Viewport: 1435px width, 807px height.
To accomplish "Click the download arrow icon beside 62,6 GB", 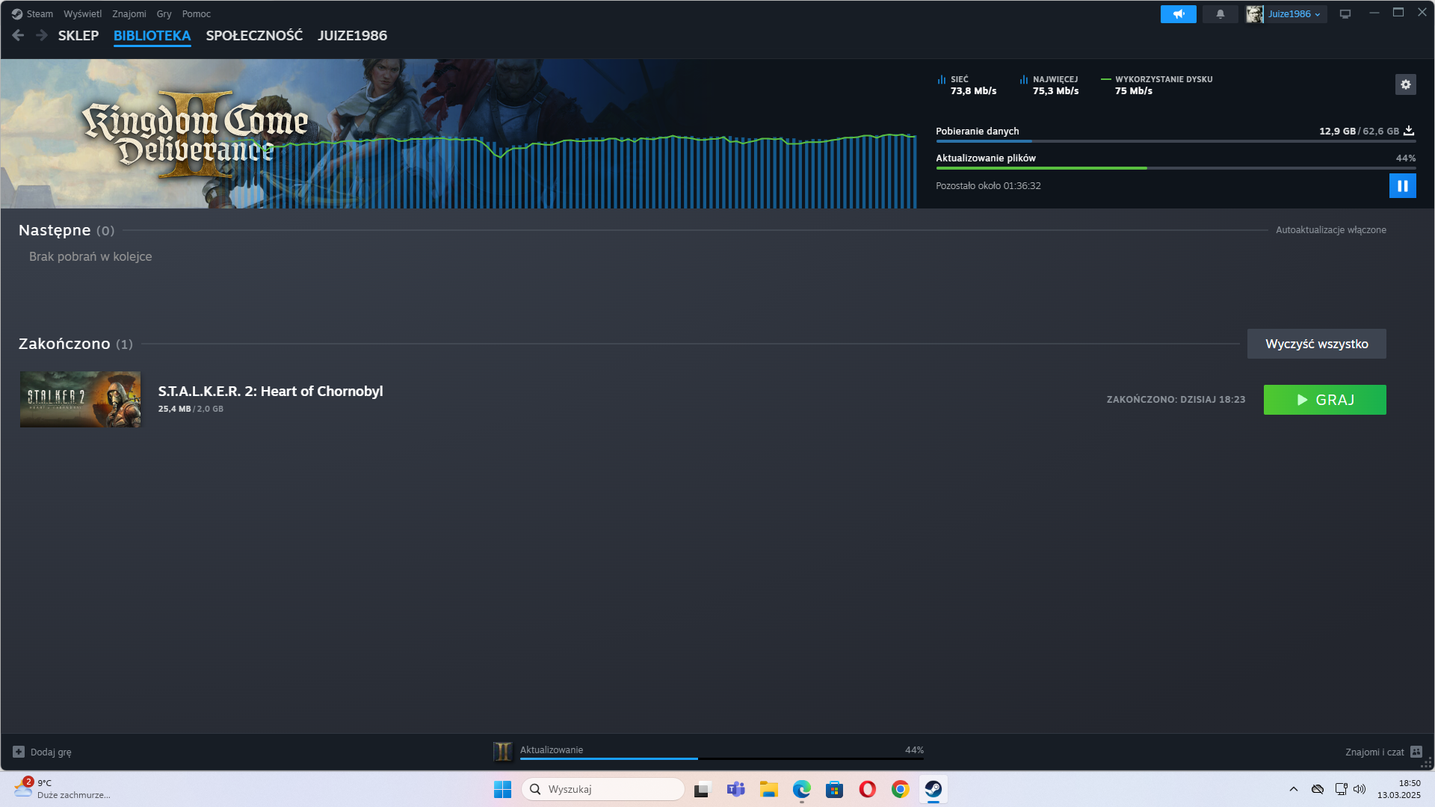I will [x=1409, y=131].
